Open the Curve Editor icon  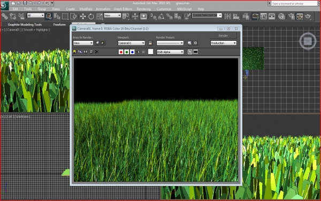[263, 16]
